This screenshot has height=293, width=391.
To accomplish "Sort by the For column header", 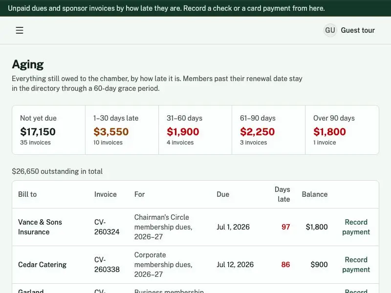I will pyautogui.click(x=139, y=194).
